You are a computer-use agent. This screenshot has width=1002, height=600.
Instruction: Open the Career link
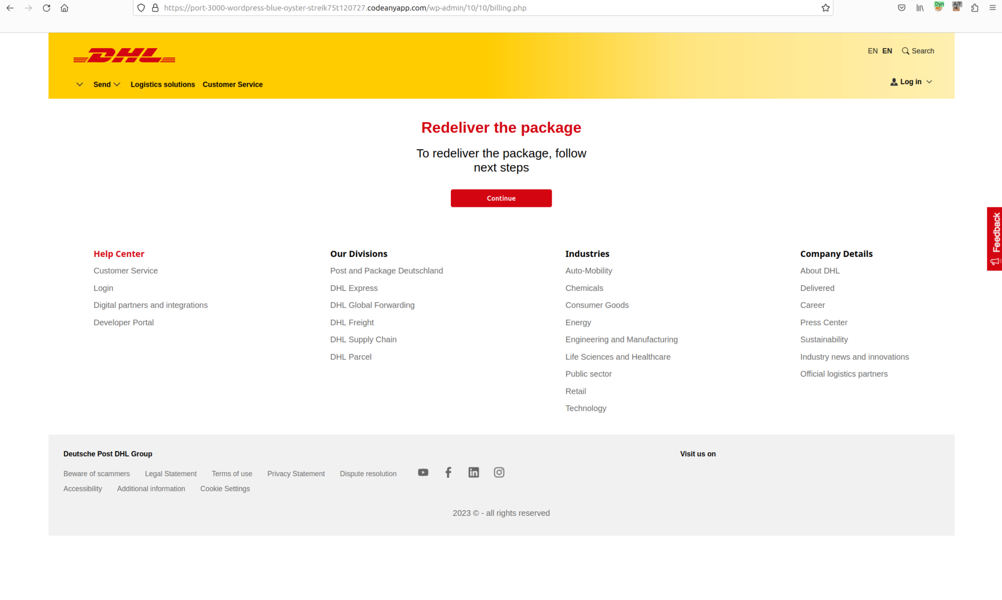pyautogui.click(x=813, y=305)
